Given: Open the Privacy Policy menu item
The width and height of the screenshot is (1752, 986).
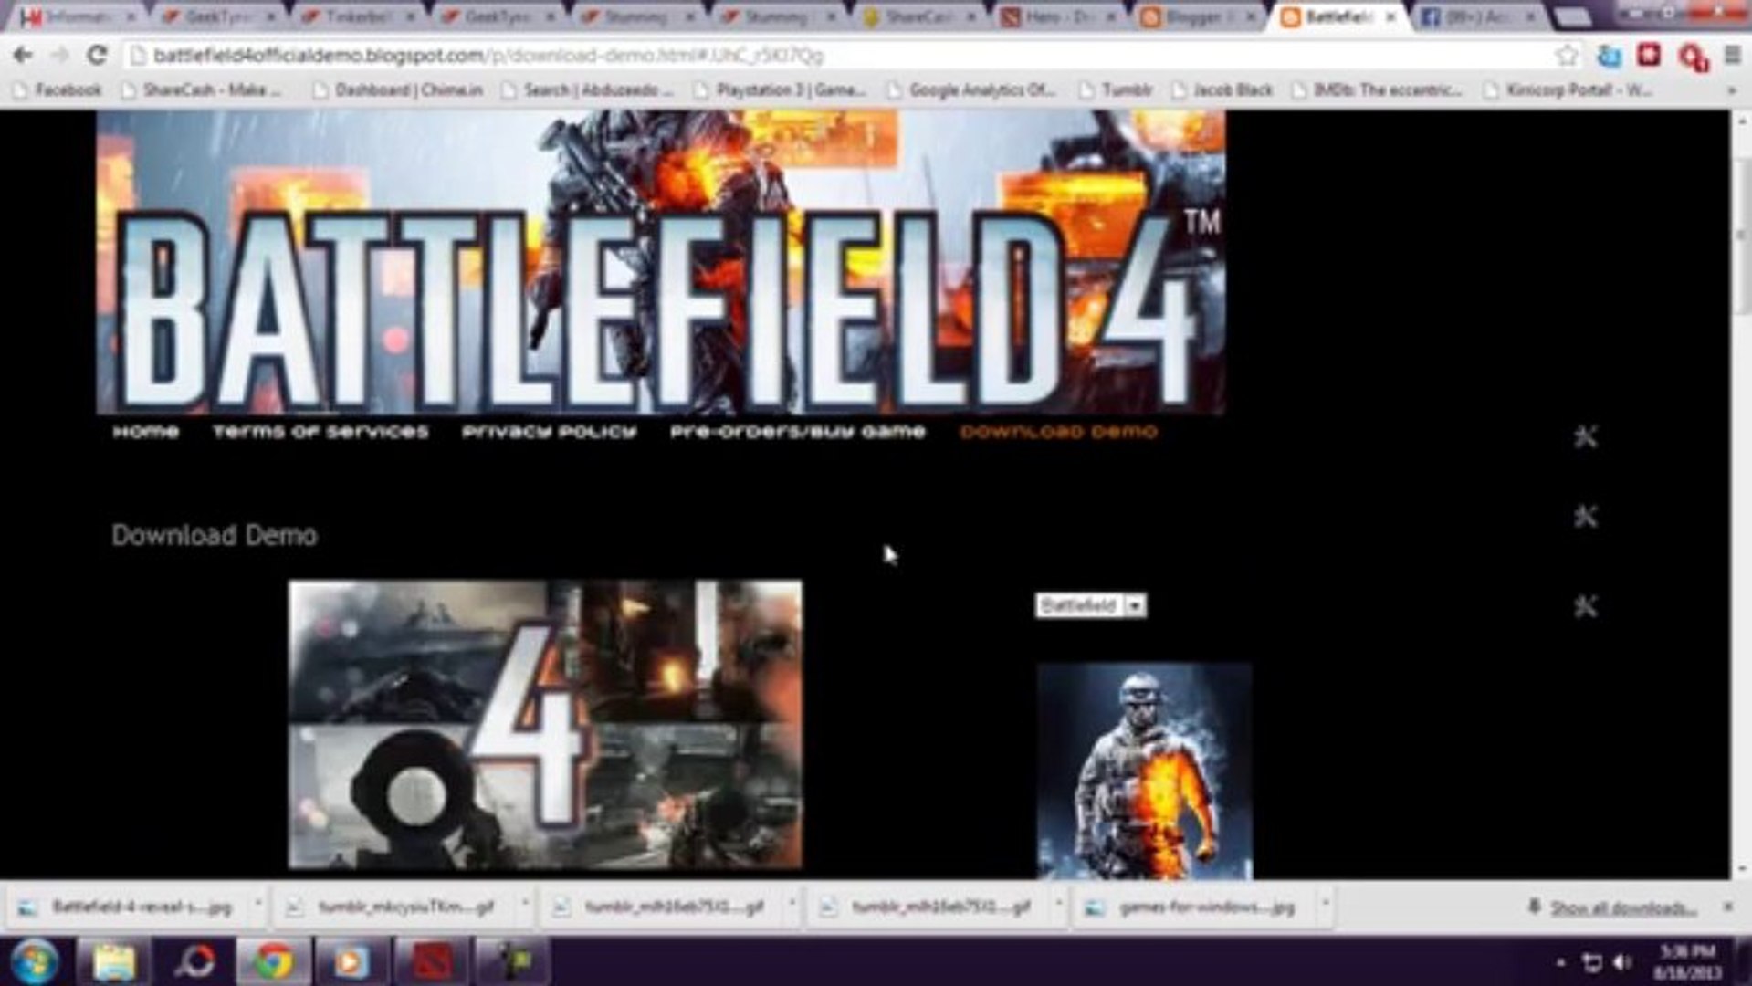Looking at the screenshot, I should pos(549,432).
